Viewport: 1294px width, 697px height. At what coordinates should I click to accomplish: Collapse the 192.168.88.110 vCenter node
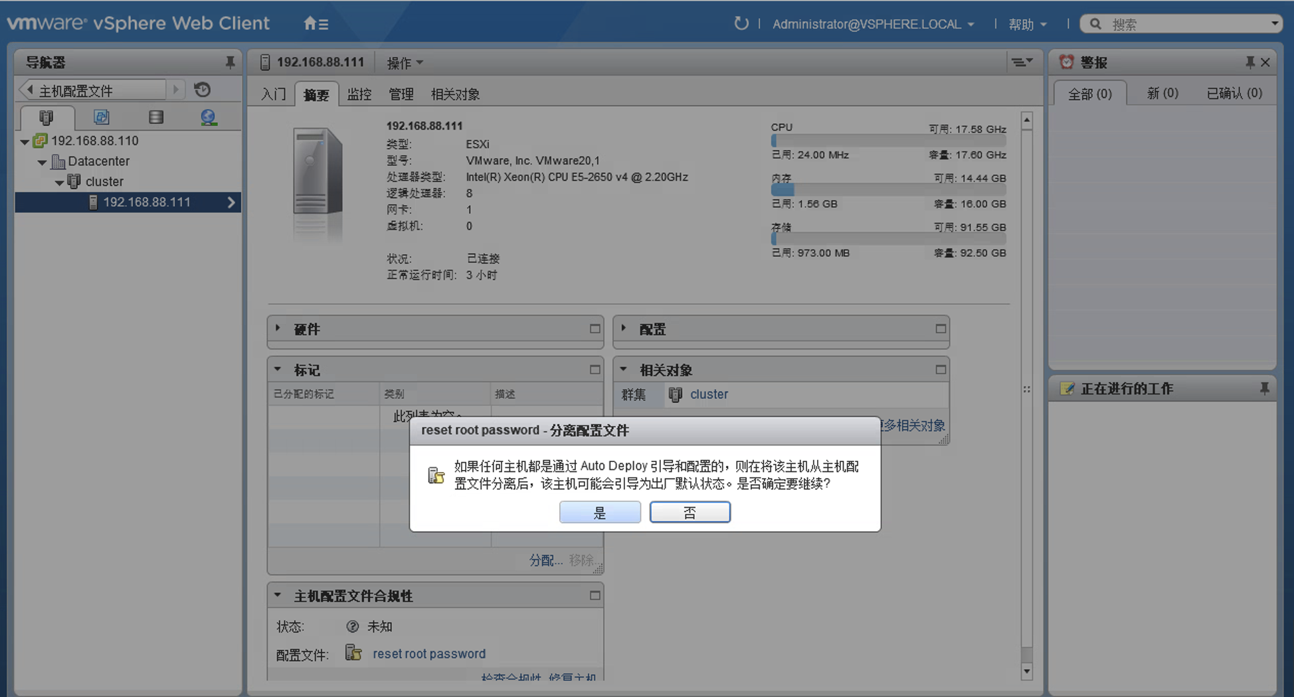(25, 141)
